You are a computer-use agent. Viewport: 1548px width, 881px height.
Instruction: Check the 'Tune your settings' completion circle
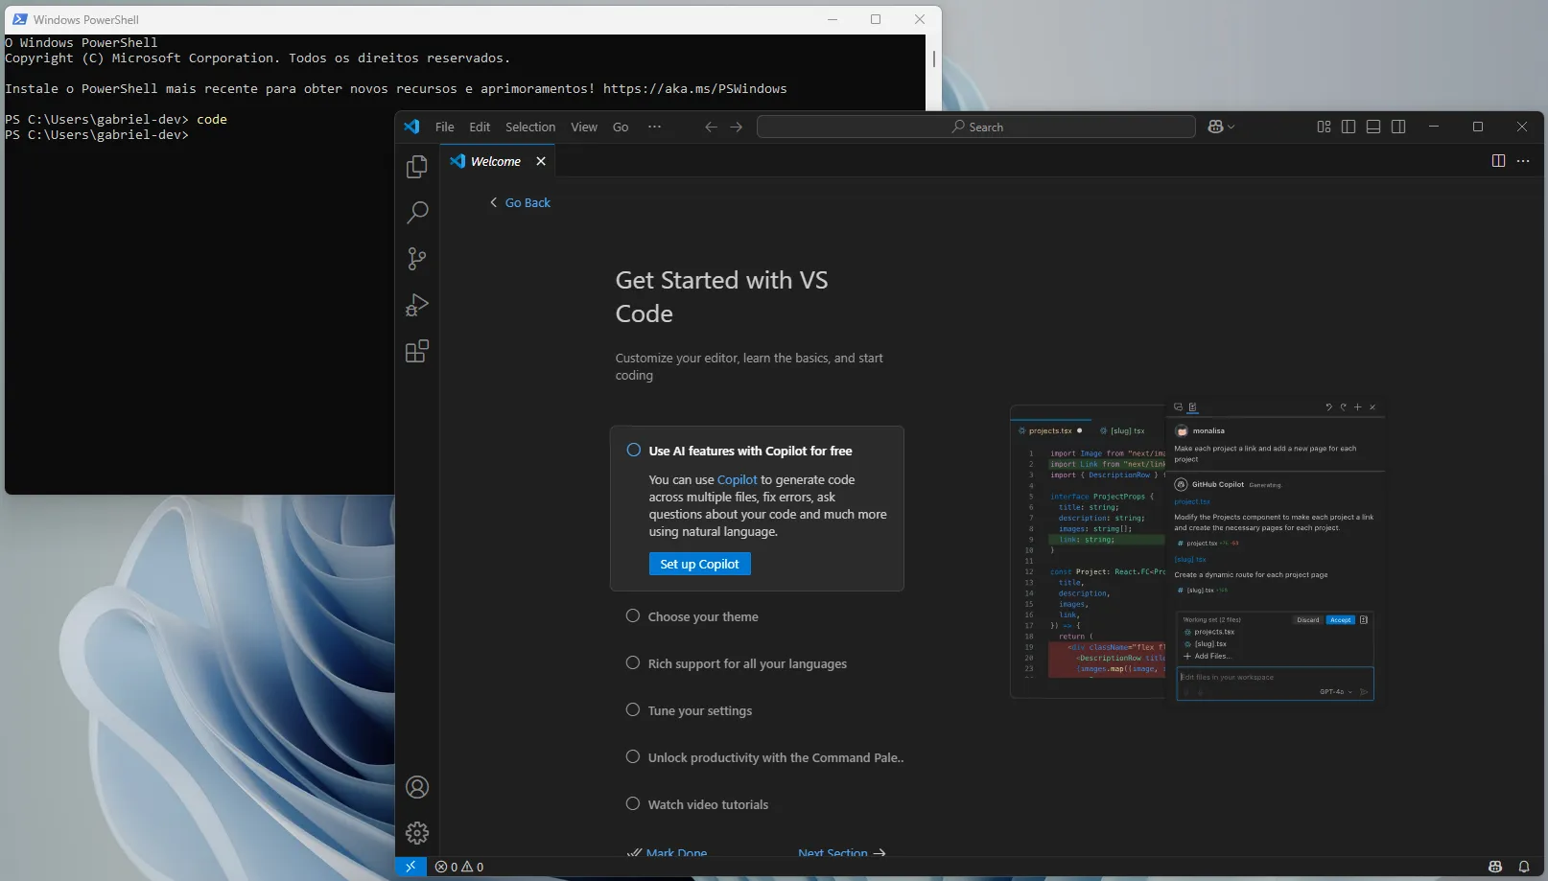(633, 709)
